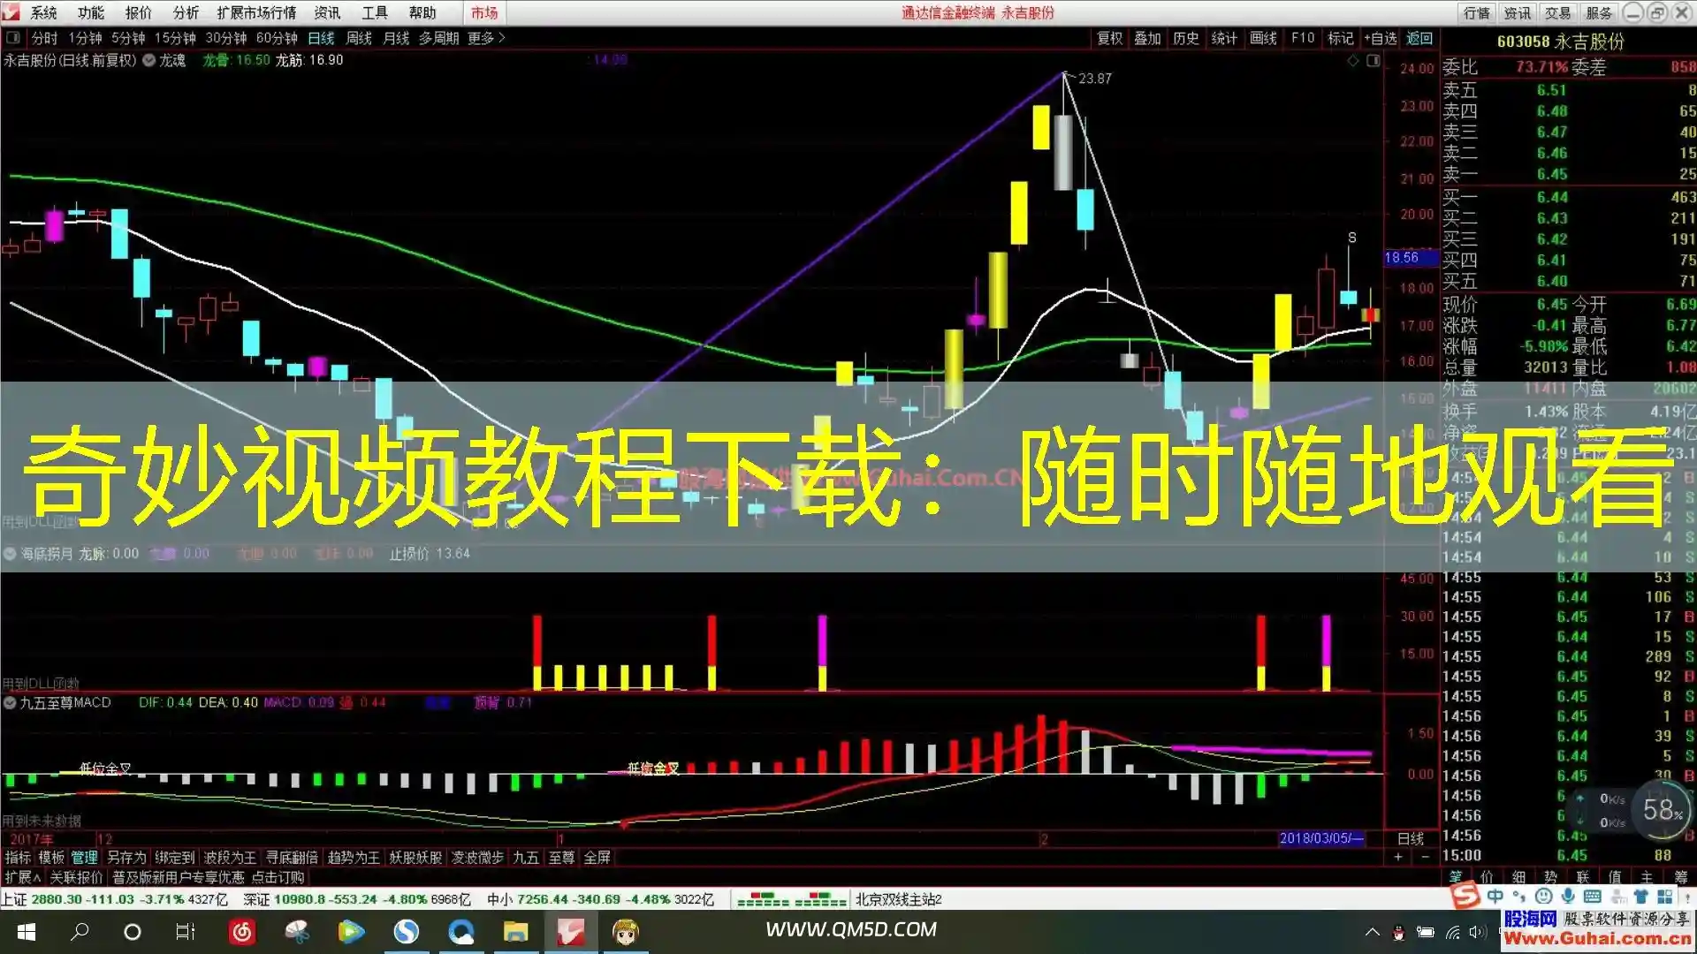This screenshot has width=1697, height=954.
Task: Click the 返回 button
Action: (1419, 38)
